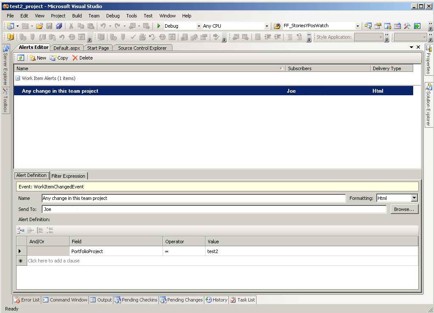Click the PortfolioProject field cell

point(116,251)
